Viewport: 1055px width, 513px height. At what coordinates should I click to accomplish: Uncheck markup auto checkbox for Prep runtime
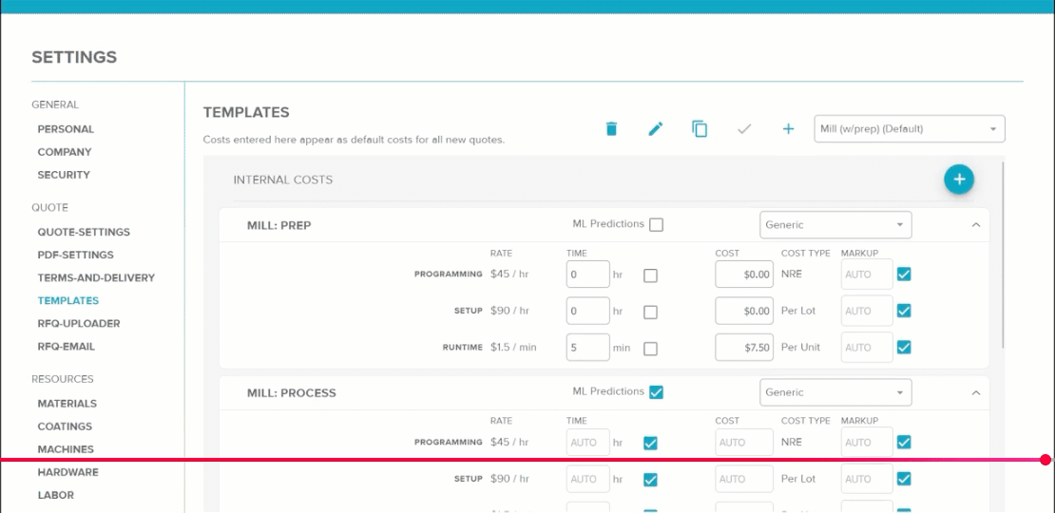tap(904, 348)
